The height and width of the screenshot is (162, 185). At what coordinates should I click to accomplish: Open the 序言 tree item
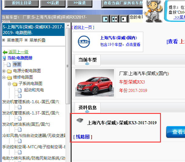[17, 64]
